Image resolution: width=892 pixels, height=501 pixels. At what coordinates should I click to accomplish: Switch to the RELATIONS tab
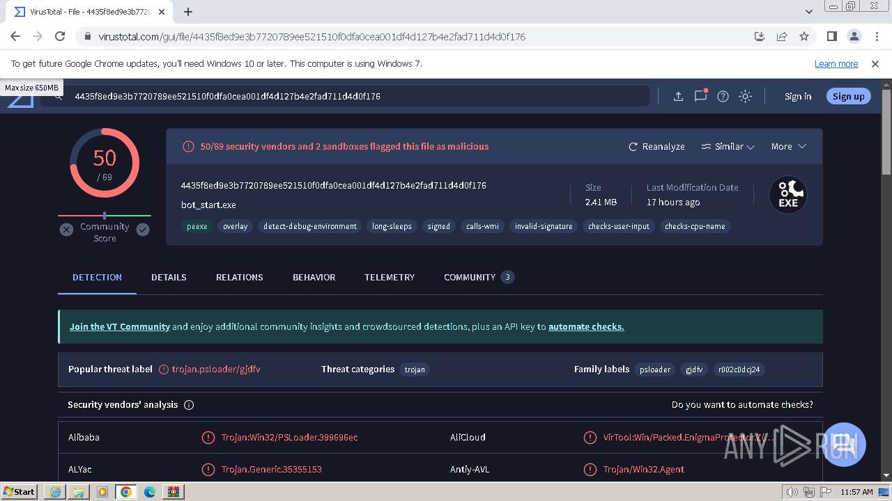pos(239,277)
